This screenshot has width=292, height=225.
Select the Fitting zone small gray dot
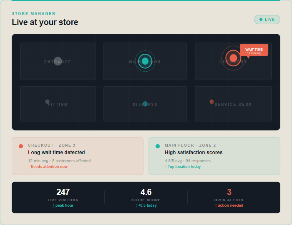click(48, 102)
